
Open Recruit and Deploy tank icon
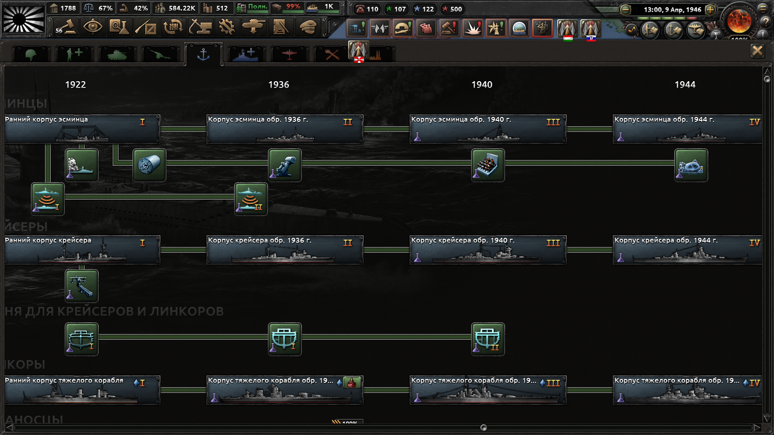(253, 27)
